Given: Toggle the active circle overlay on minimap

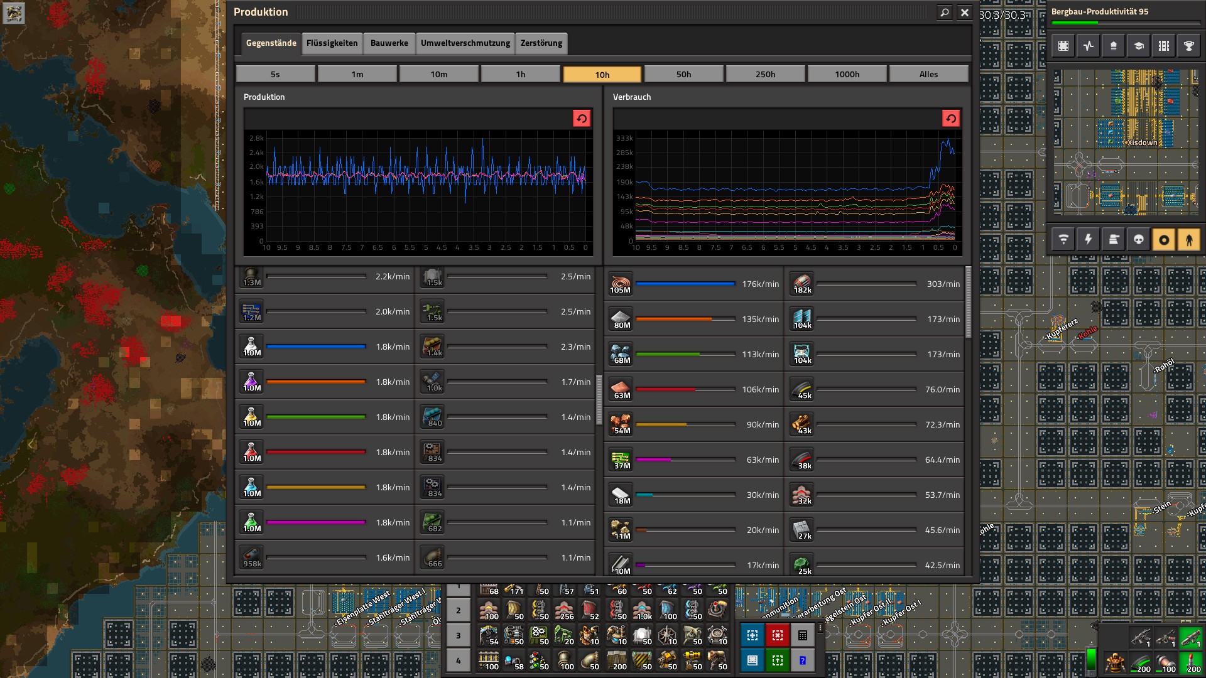Looking at the screenshot, I should (1164, 239).
